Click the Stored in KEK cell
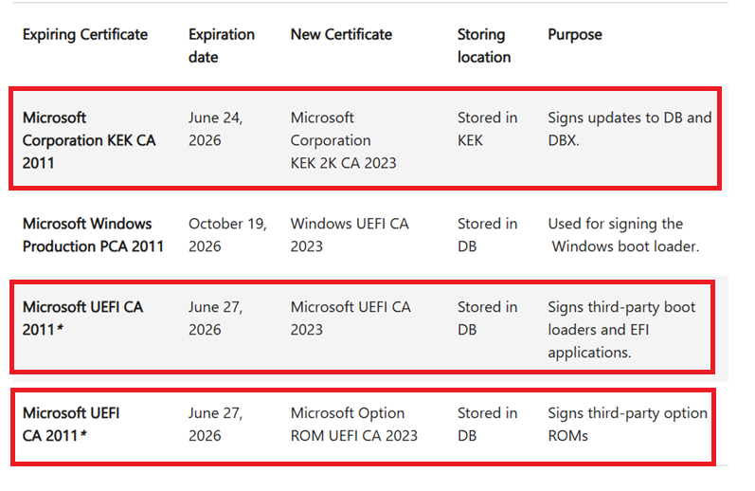The width and height of the screenshot is (755, 491). coord(487,129)
